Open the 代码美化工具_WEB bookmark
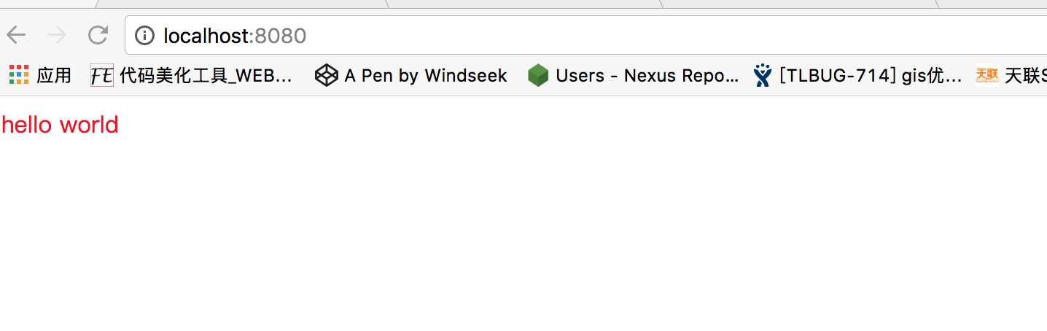Viewport: 1047px width, 331px height. pos(206,75)
